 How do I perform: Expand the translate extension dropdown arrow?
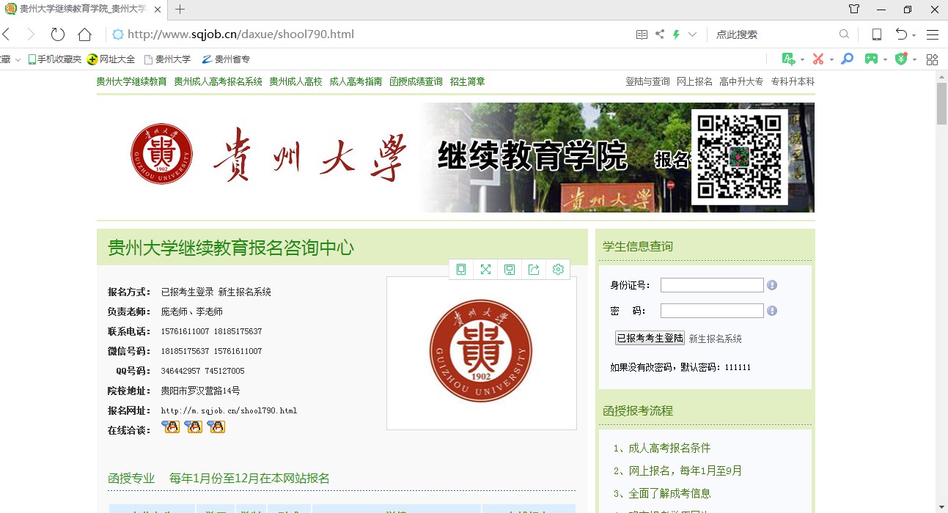click(802, 59)
